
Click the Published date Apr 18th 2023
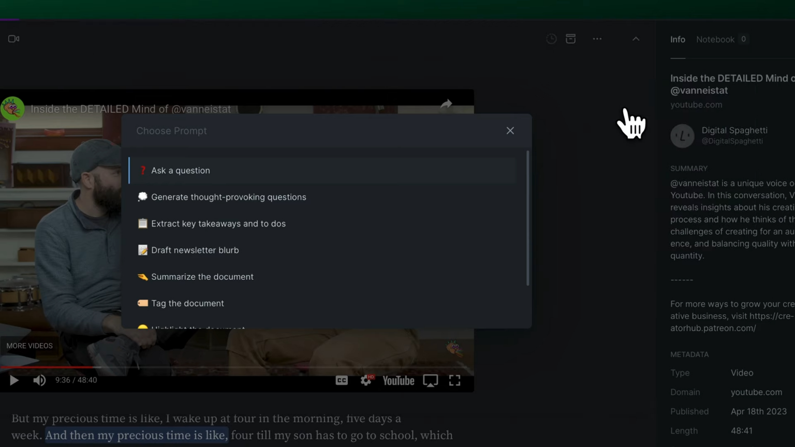point(759,411)
